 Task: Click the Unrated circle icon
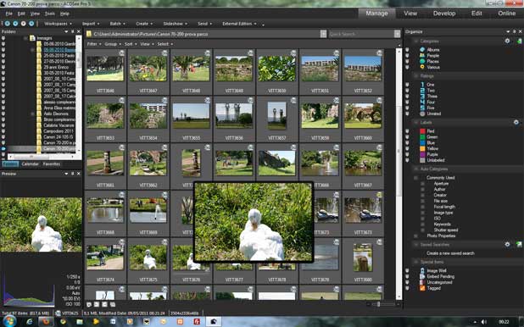point(422,114)
